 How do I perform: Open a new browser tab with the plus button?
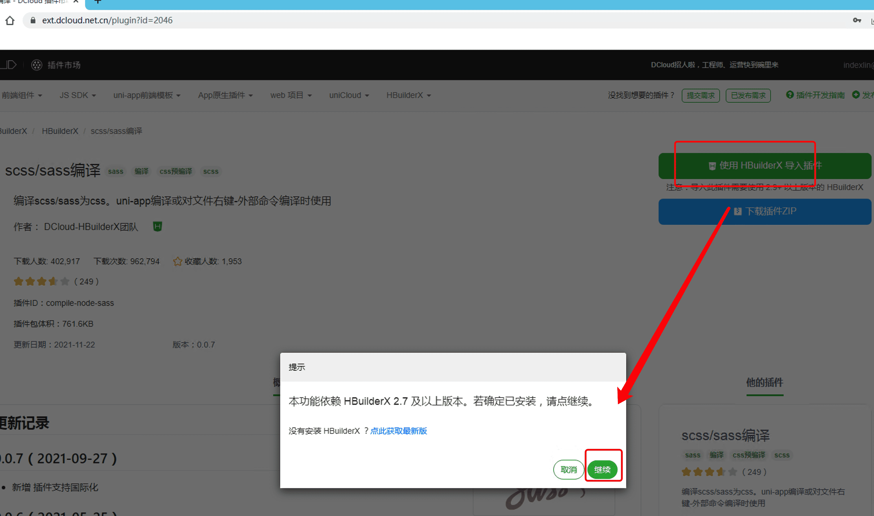(x=98, y=2)
